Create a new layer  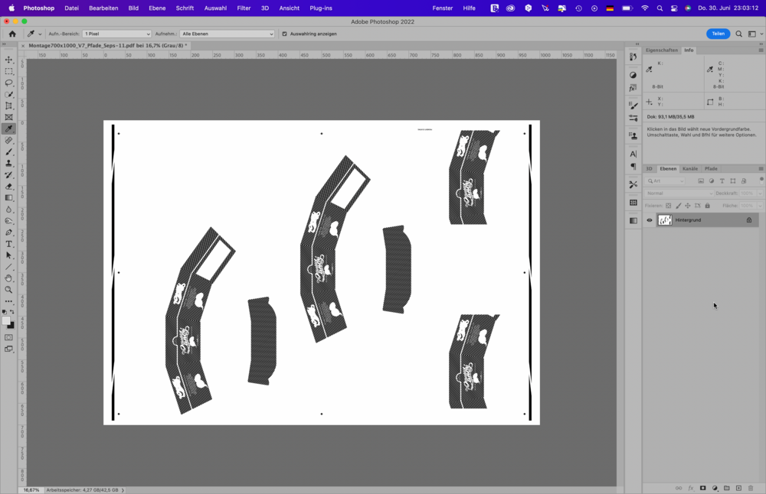coord(738,488)
